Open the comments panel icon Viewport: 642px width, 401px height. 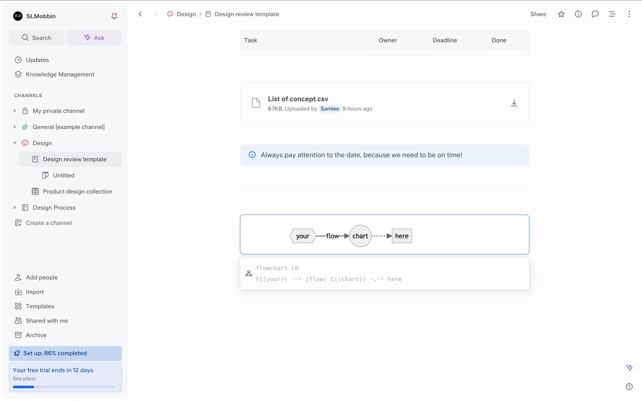tap(595, 14)
